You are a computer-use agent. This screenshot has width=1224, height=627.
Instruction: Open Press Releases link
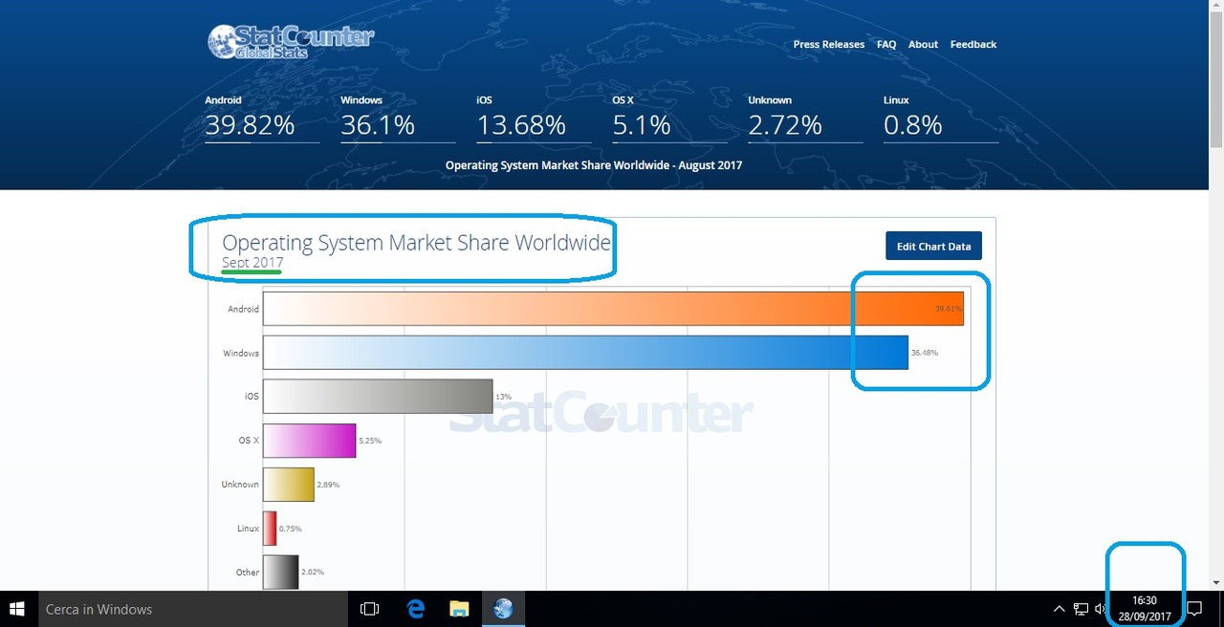point(828,44)
